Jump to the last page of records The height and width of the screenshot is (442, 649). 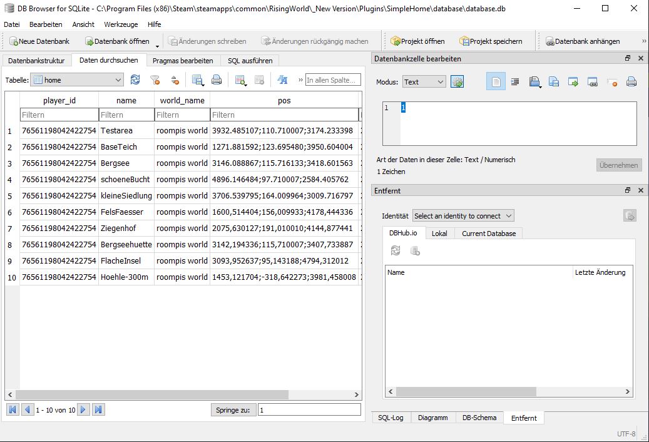[x=98, y=409]
